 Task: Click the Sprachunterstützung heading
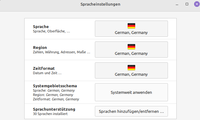[x=54, y=109]
